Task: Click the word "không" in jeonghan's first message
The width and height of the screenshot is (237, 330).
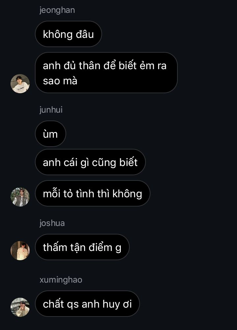Action: point(58,34)
